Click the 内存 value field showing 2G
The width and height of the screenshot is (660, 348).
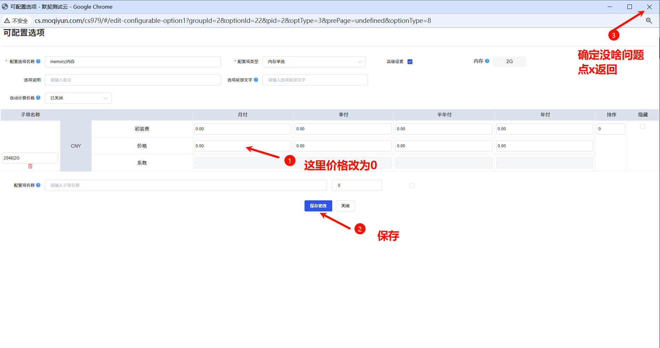pos(509,62)
